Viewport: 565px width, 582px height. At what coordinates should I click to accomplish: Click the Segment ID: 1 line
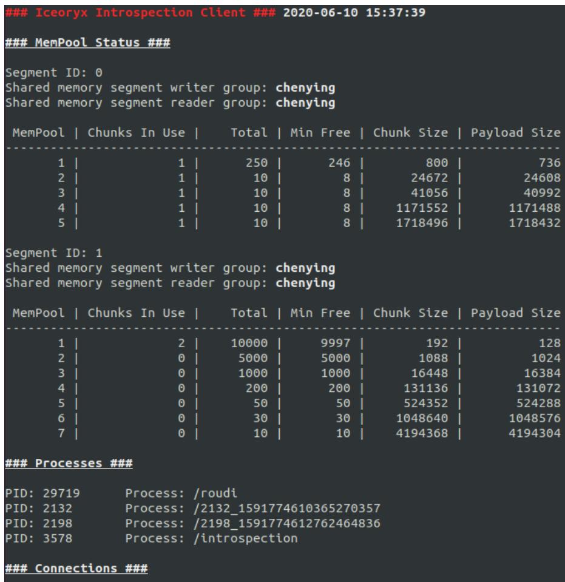pyautogui.click(x=54, y=253)
